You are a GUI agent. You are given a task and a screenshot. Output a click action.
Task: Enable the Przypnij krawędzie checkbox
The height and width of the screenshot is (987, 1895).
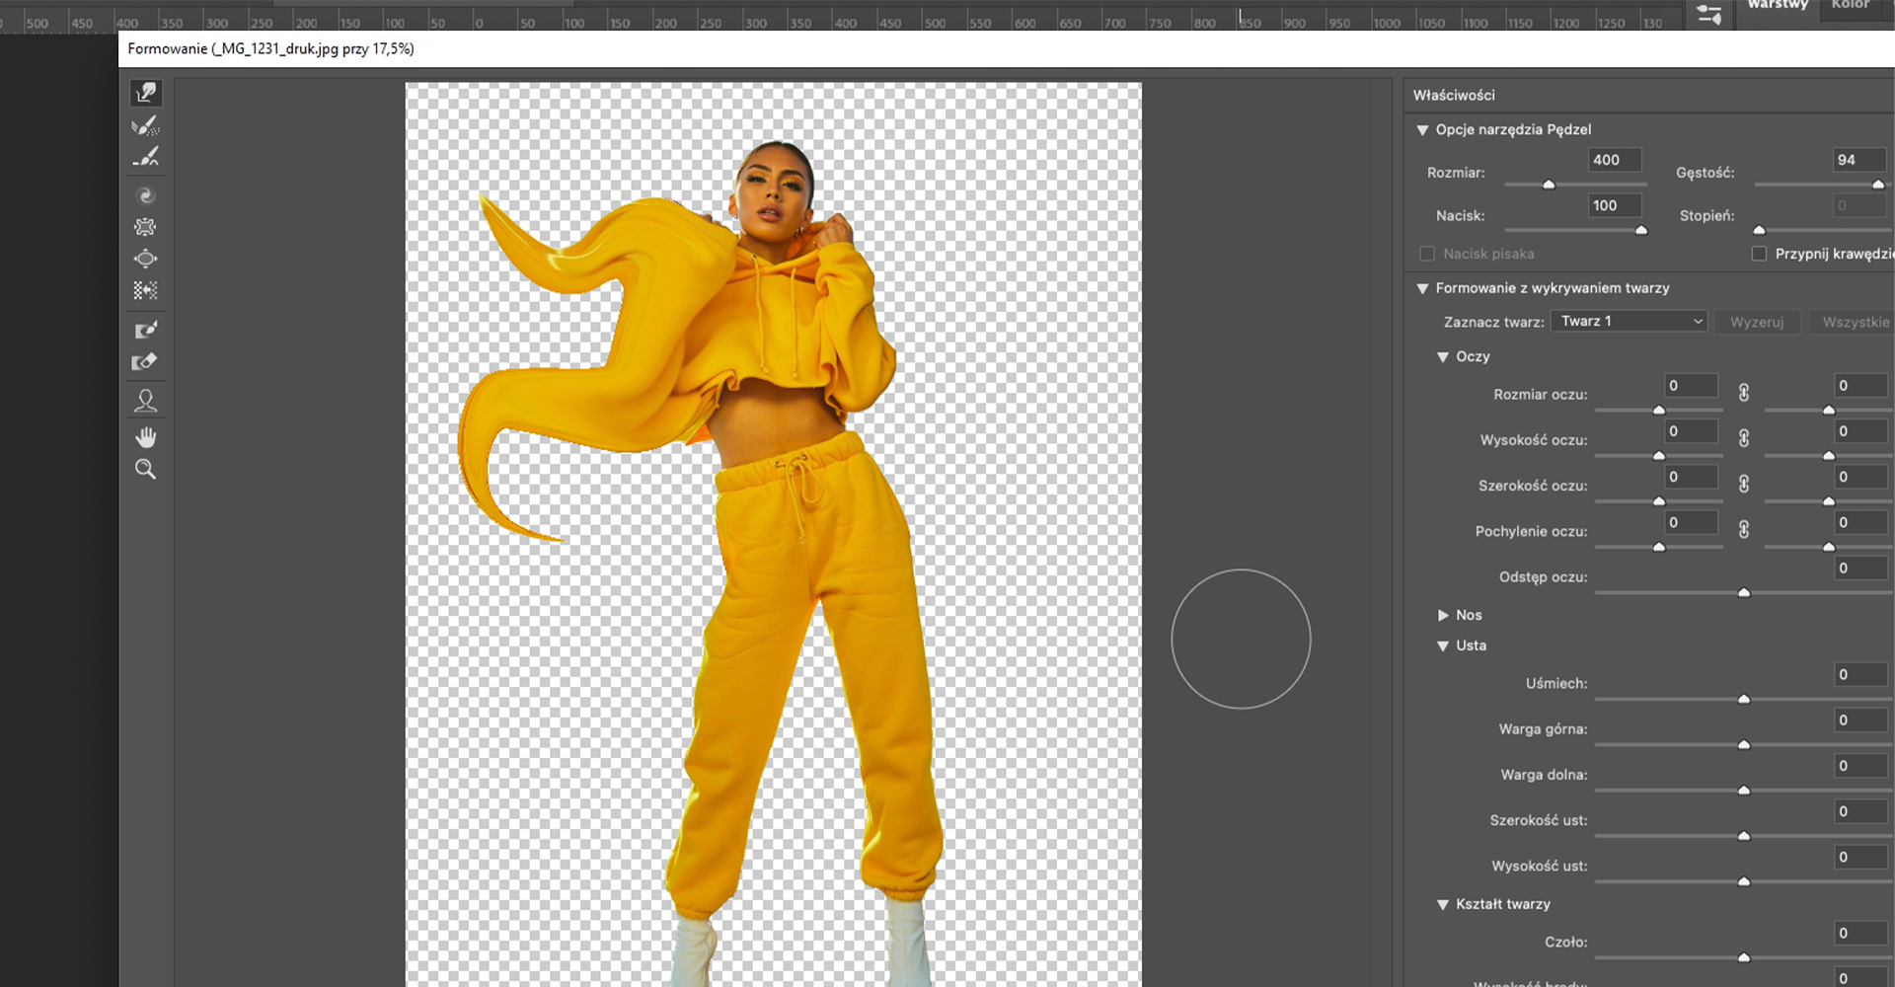pyautogui.click(x=1759, y=254)
